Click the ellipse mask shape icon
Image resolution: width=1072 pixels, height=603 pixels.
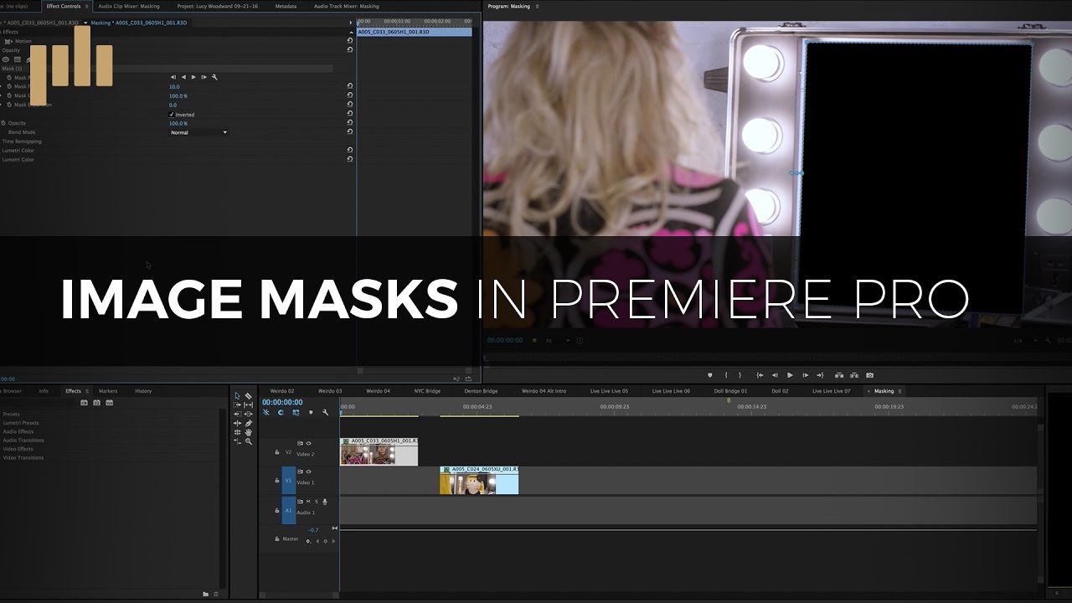[6, 59]
